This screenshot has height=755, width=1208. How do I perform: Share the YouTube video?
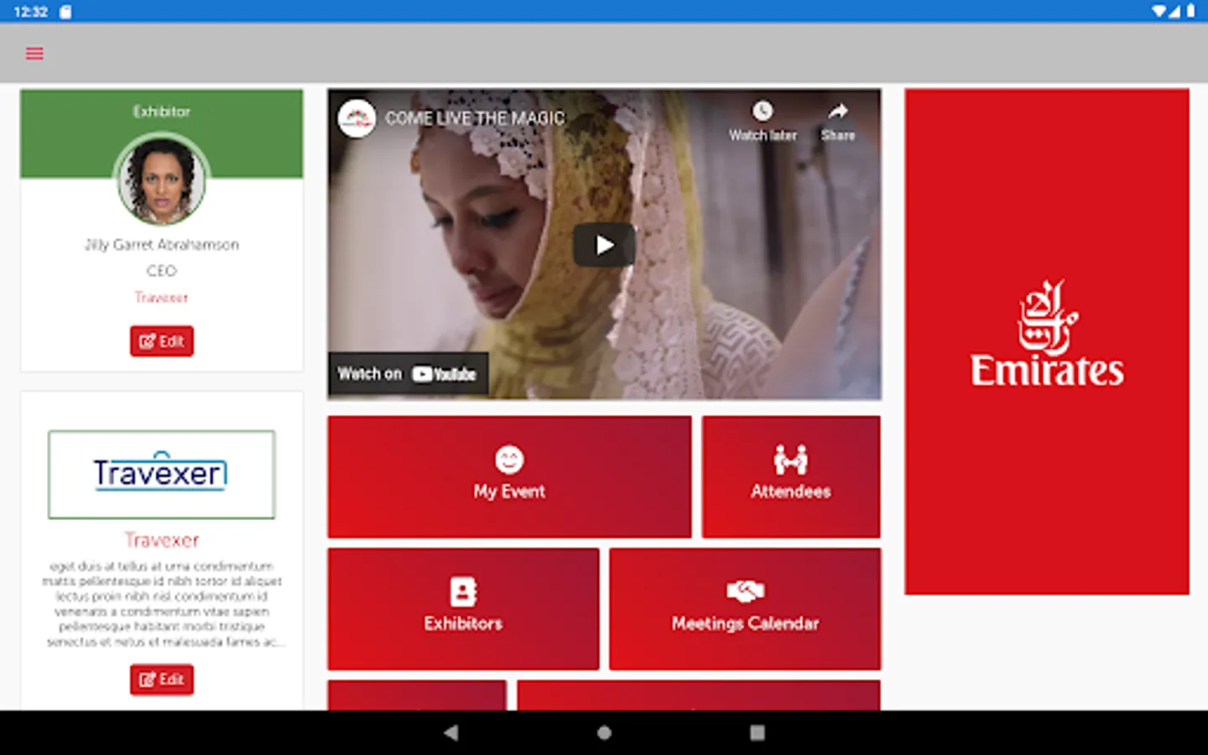pyautogui.click(x=838, y=122)
